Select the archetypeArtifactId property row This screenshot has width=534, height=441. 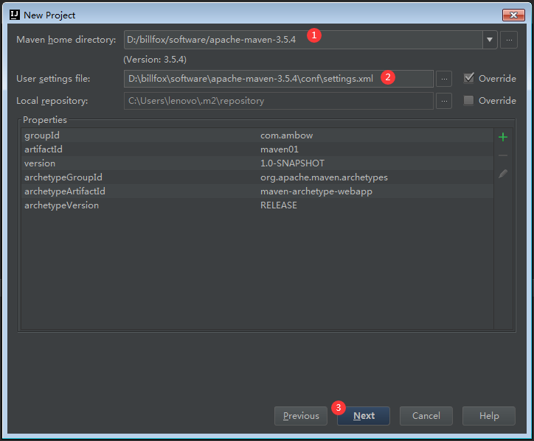[257, 191]
